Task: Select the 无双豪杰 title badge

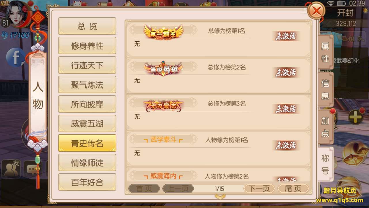Action: [163, 105]
